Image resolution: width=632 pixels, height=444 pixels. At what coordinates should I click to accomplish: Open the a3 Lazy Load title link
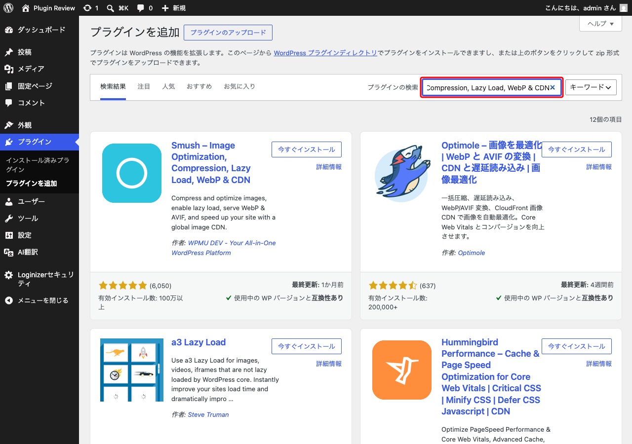(x=198, y=342)
